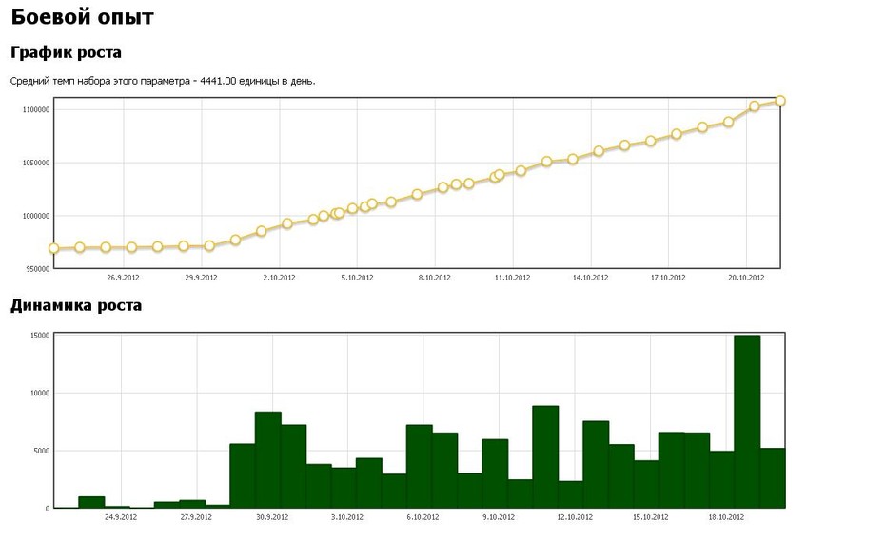
Task: Click the 950000 y-axis label
Action: 38,269
